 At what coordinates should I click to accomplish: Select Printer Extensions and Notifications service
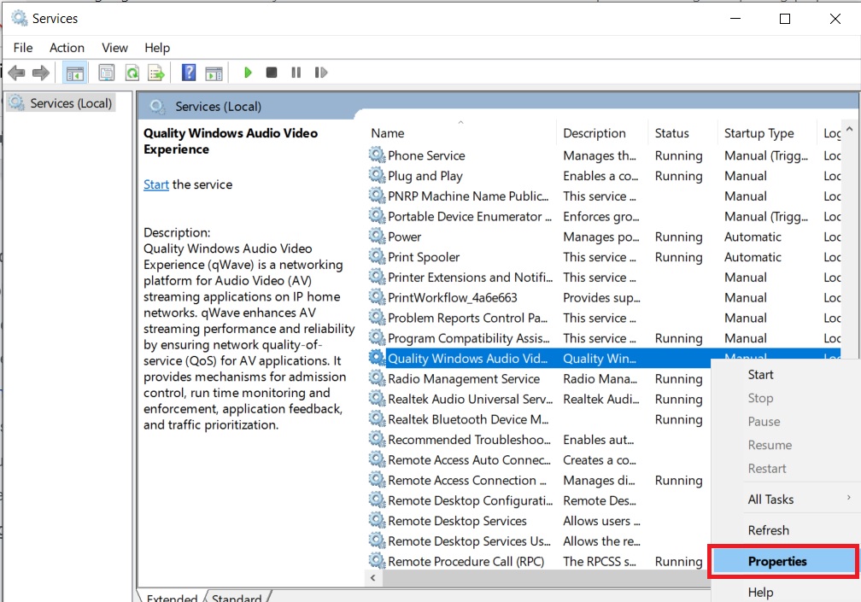[603, 278]
